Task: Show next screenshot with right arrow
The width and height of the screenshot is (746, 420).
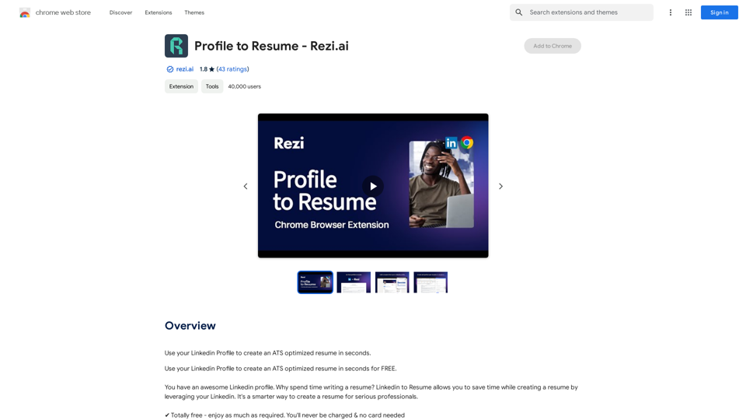Action: tap(500, 186)
